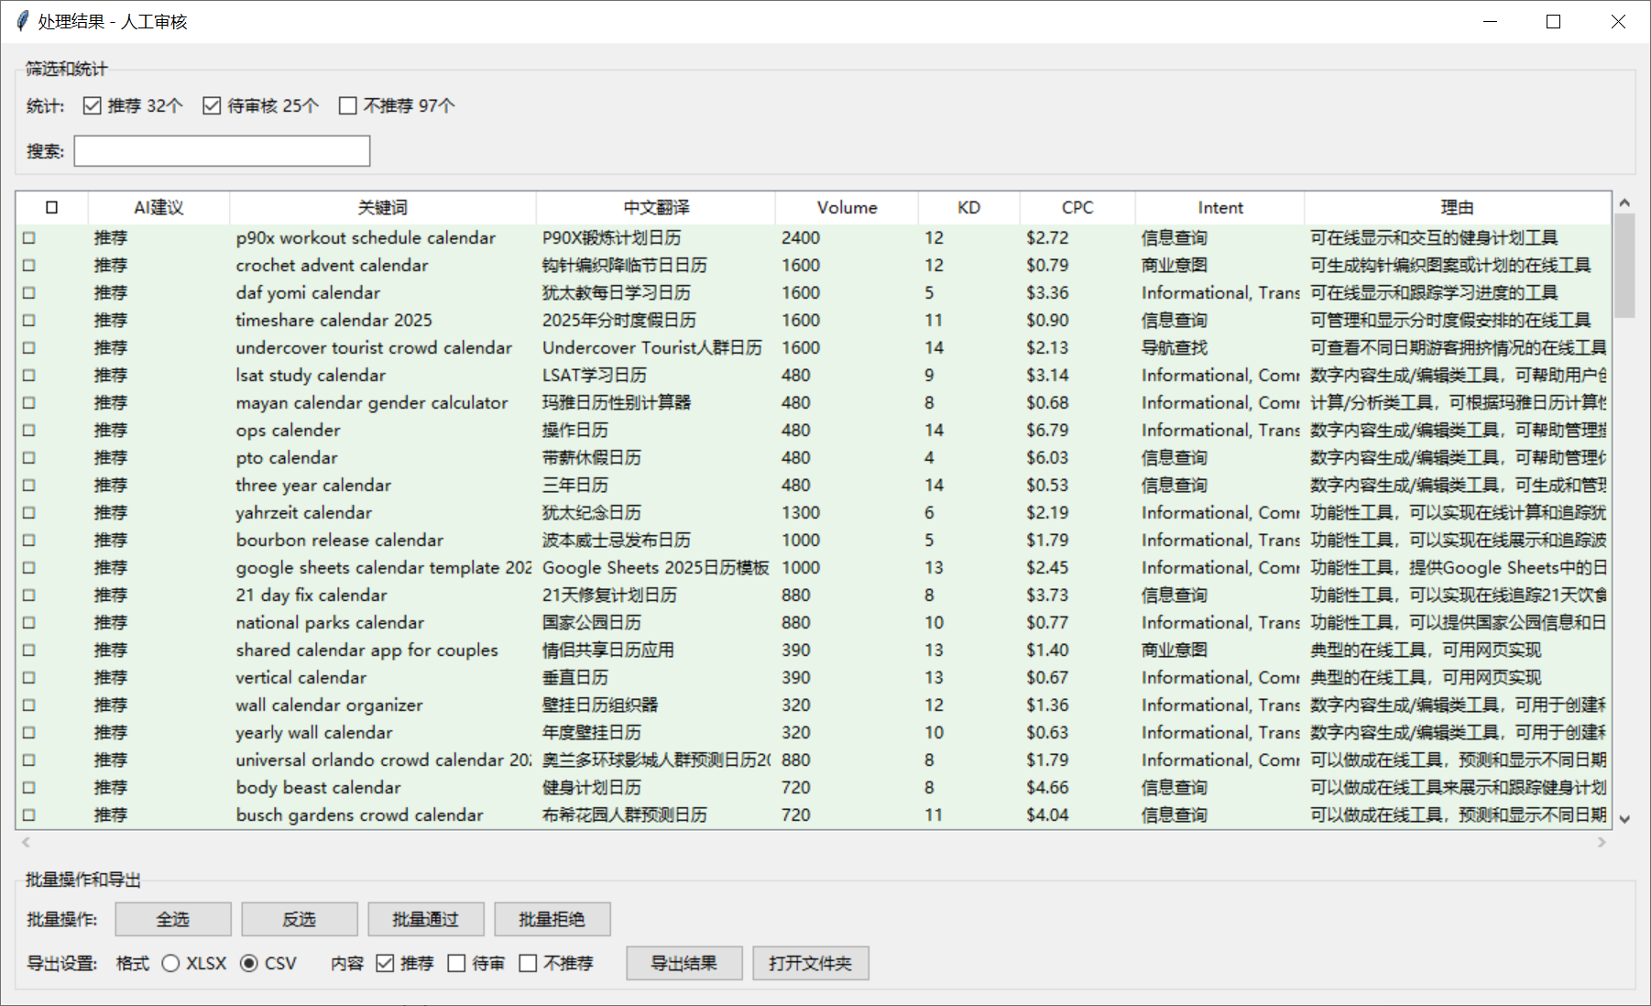Image resolution: width=1651 pixels, height=1006 pixels.
Task: Maximize the 处理结果 window
Action: point(1553,21)
